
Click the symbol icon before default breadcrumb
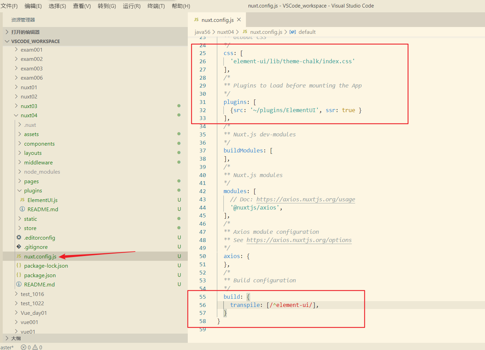pyautogui.click(x=293, y=32)
